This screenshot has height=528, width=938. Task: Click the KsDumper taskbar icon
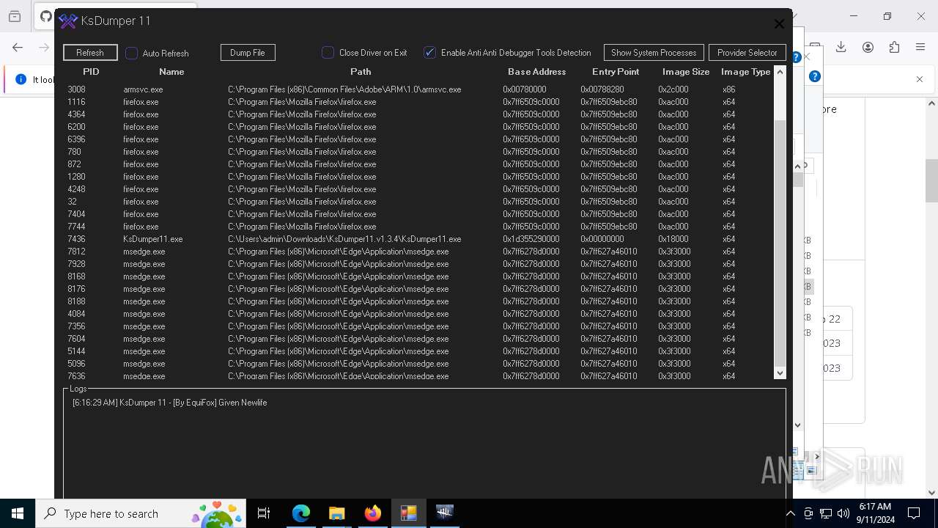click(x=445, y=513)
